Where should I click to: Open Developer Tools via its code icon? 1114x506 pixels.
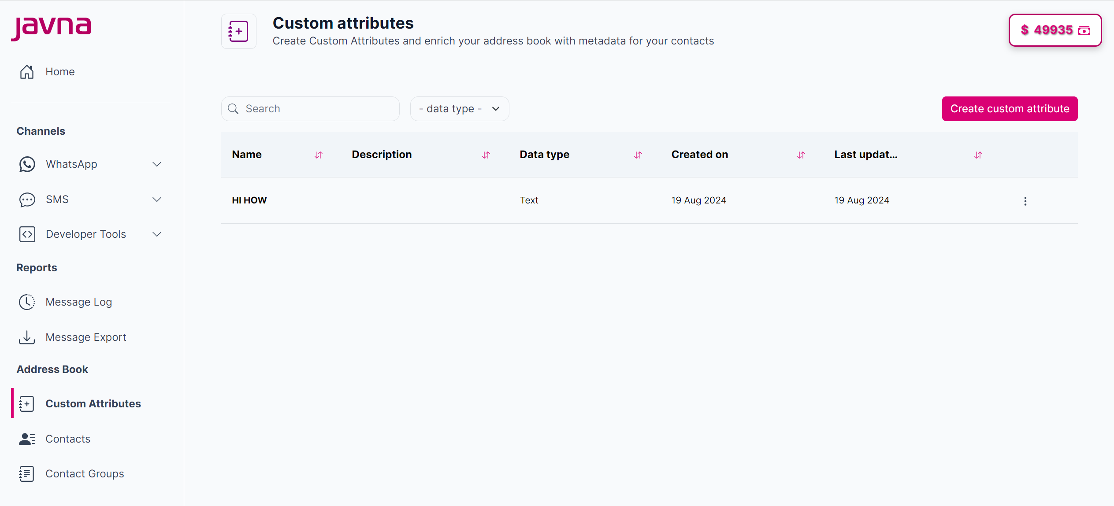pyautogui.click(x=27, y=234)
